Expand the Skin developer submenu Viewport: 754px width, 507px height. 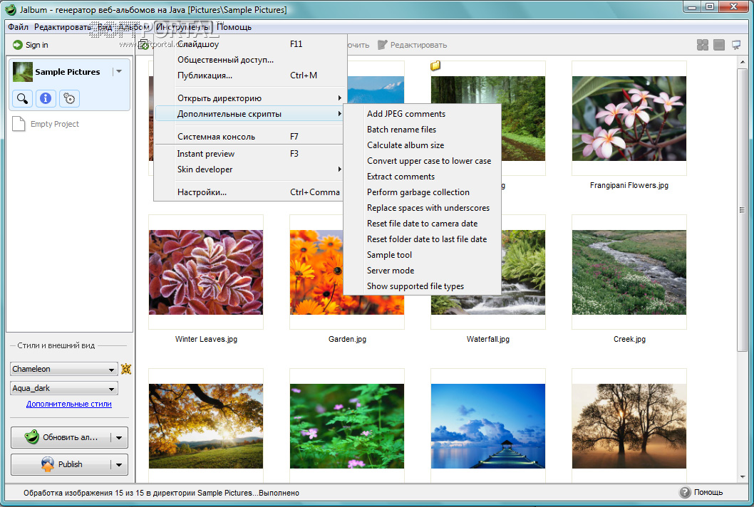(x=339, y=169)
